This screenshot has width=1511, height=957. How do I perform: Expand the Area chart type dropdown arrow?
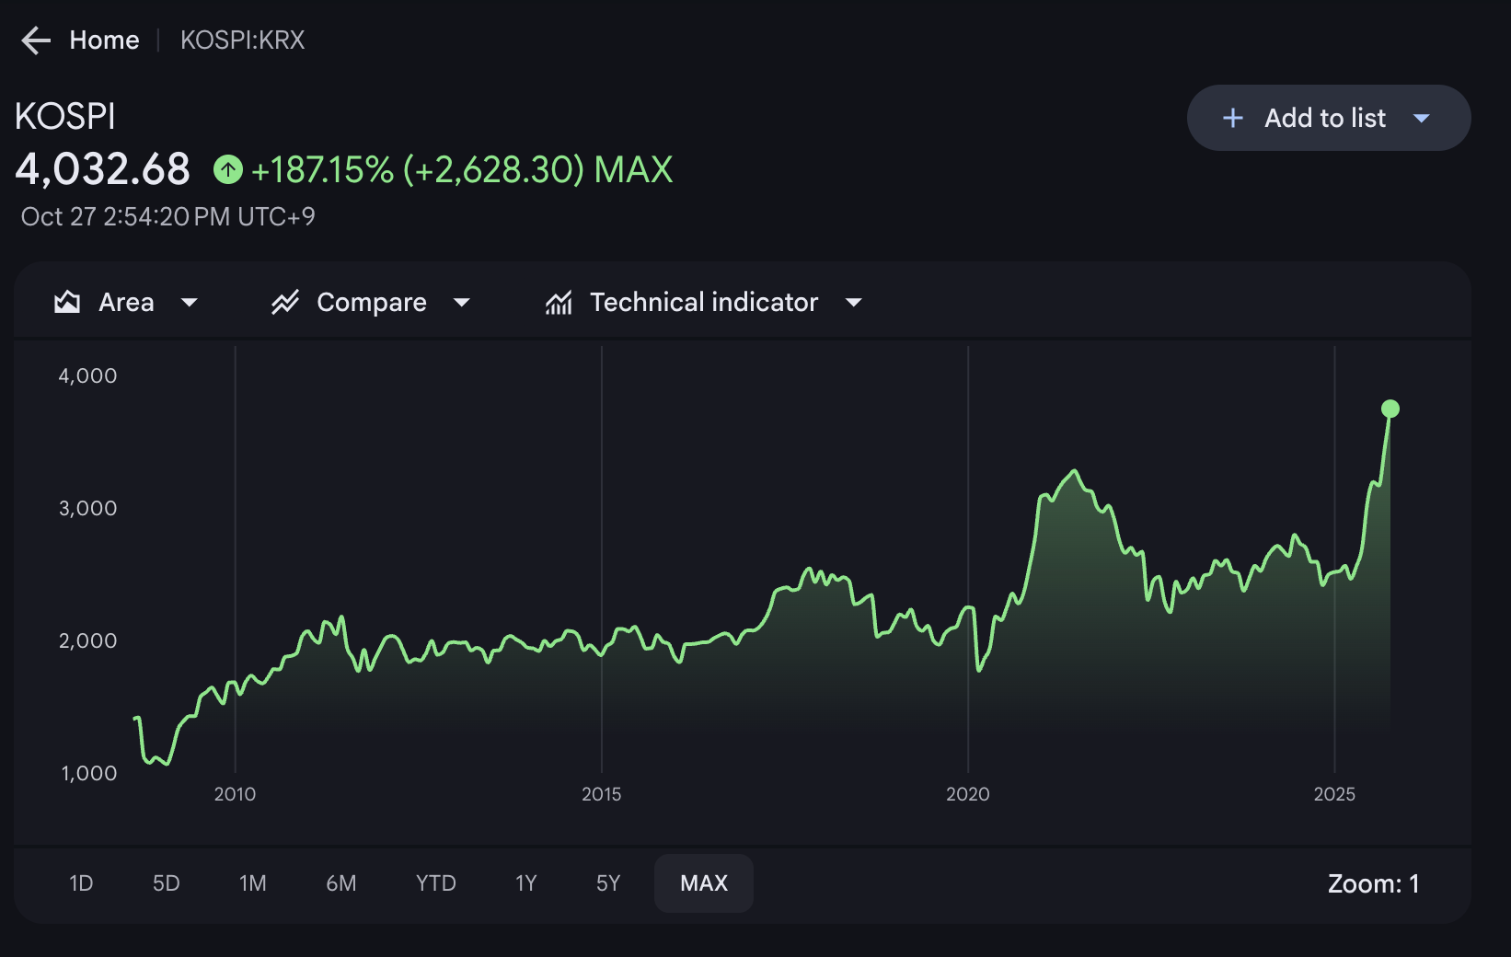[190, 302]
